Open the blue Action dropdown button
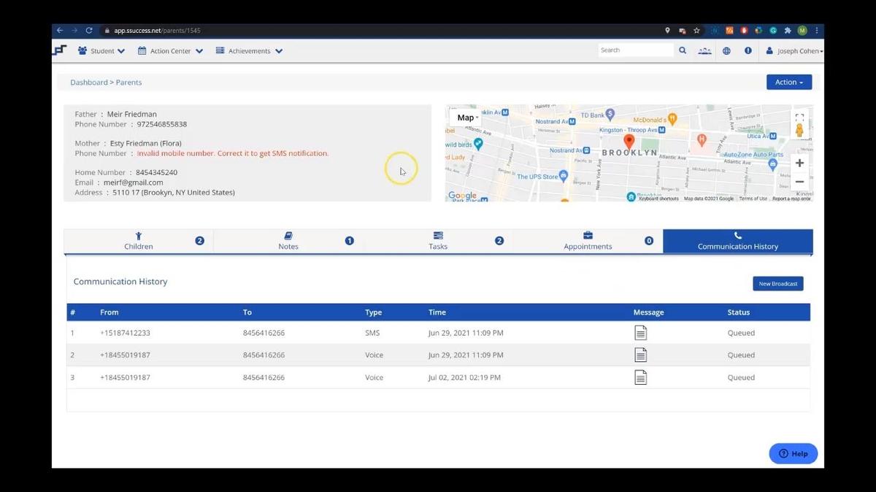The height and width of the screenshot is (492, 876). pyautogui.click(x=788, y=82)
